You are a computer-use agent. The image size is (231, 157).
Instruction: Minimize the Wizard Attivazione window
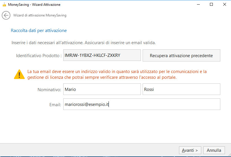tap(198, 4)
